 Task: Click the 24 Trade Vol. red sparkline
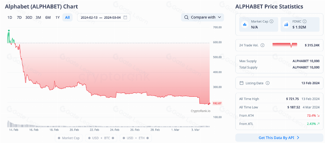285,45
